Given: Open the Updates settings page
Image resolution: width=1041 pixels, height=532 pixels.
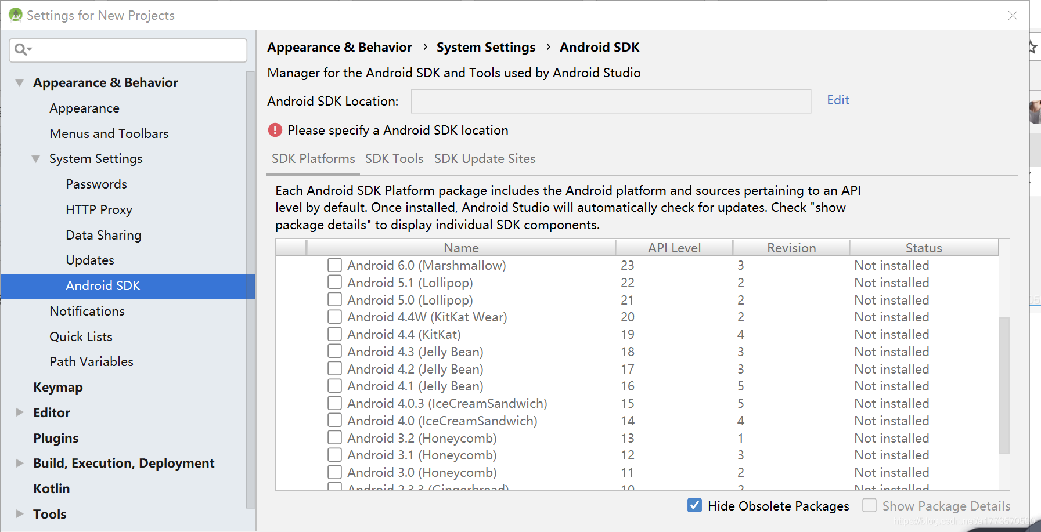Looking at the screenshot, I should (90, 260).
